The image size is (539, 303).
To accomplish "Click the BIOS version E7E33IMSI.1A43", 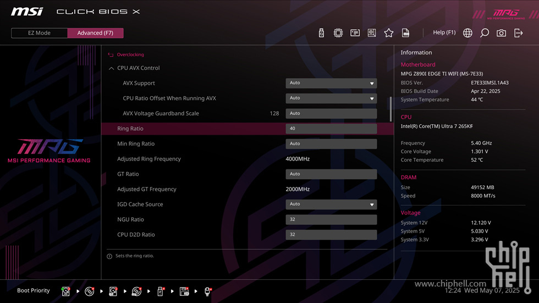I will pos(490,83).
